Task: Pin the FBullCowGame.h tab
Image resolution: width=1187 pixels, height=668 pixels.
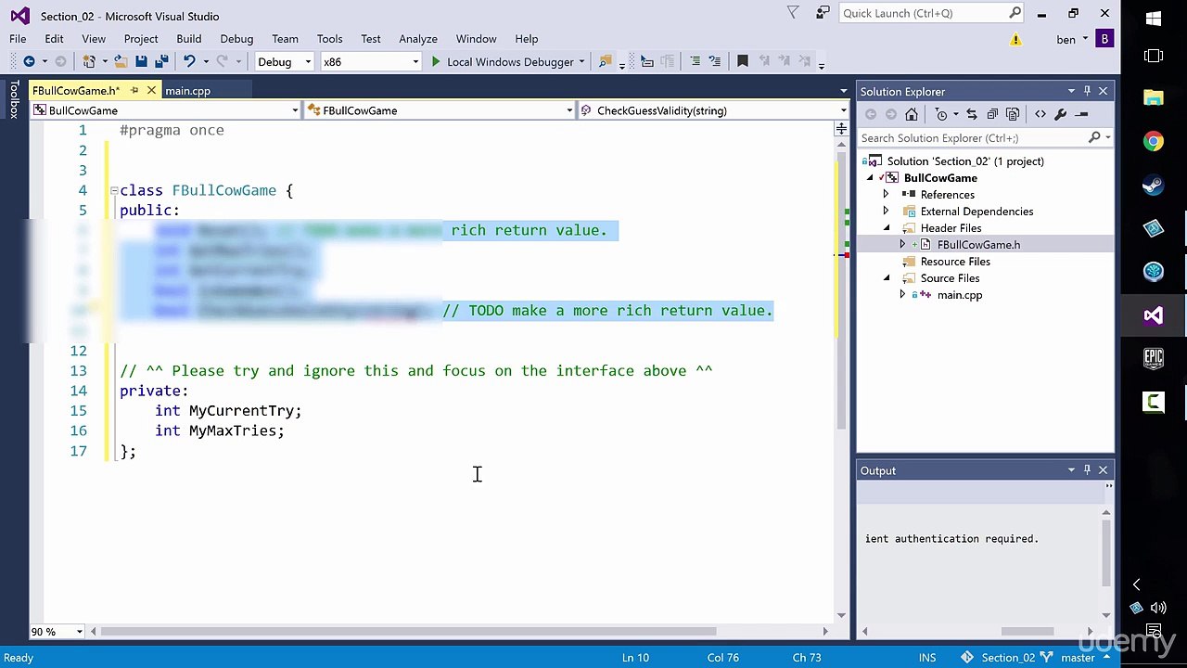Action: click(134, 91)
